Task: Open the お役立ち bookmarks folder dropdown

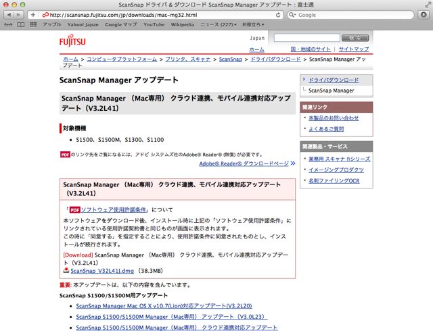Action: [x=253, y=24]
